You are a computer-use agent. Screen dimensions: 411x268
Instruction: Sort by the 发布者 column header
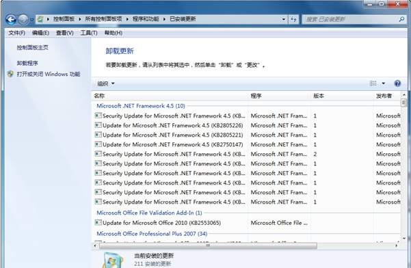[x=387, y=96]
